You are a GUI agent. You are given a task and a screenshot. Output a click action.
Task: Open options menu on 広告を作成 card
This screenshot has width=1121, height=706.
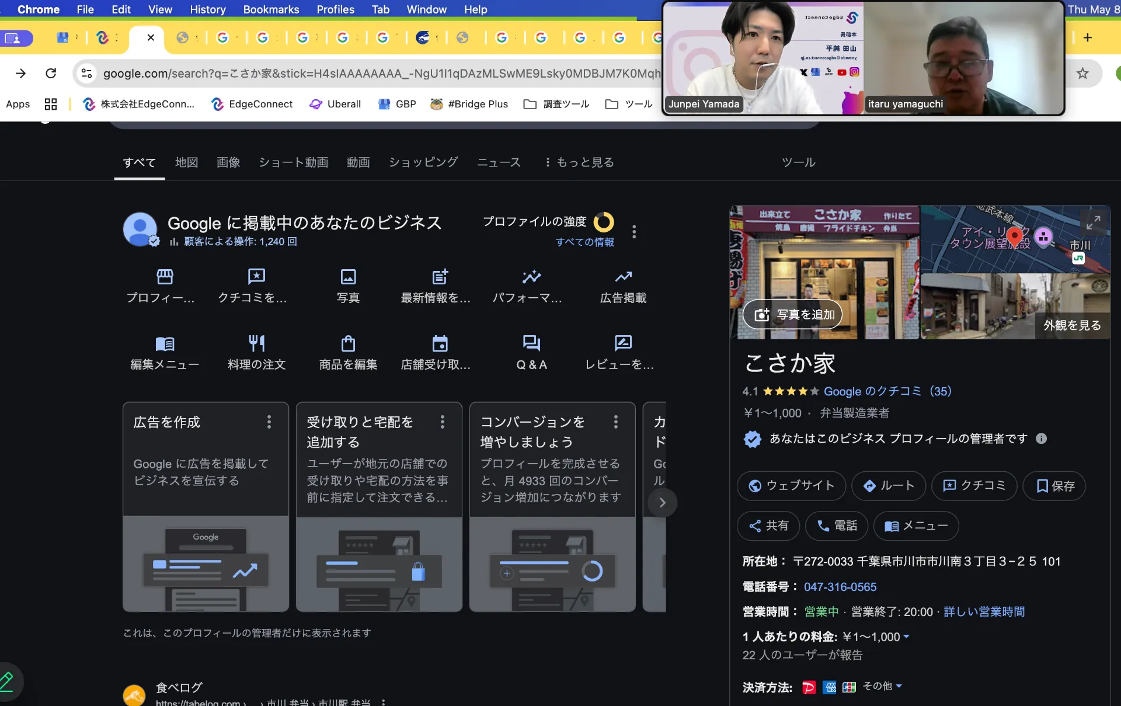click(x=269, y=422)
